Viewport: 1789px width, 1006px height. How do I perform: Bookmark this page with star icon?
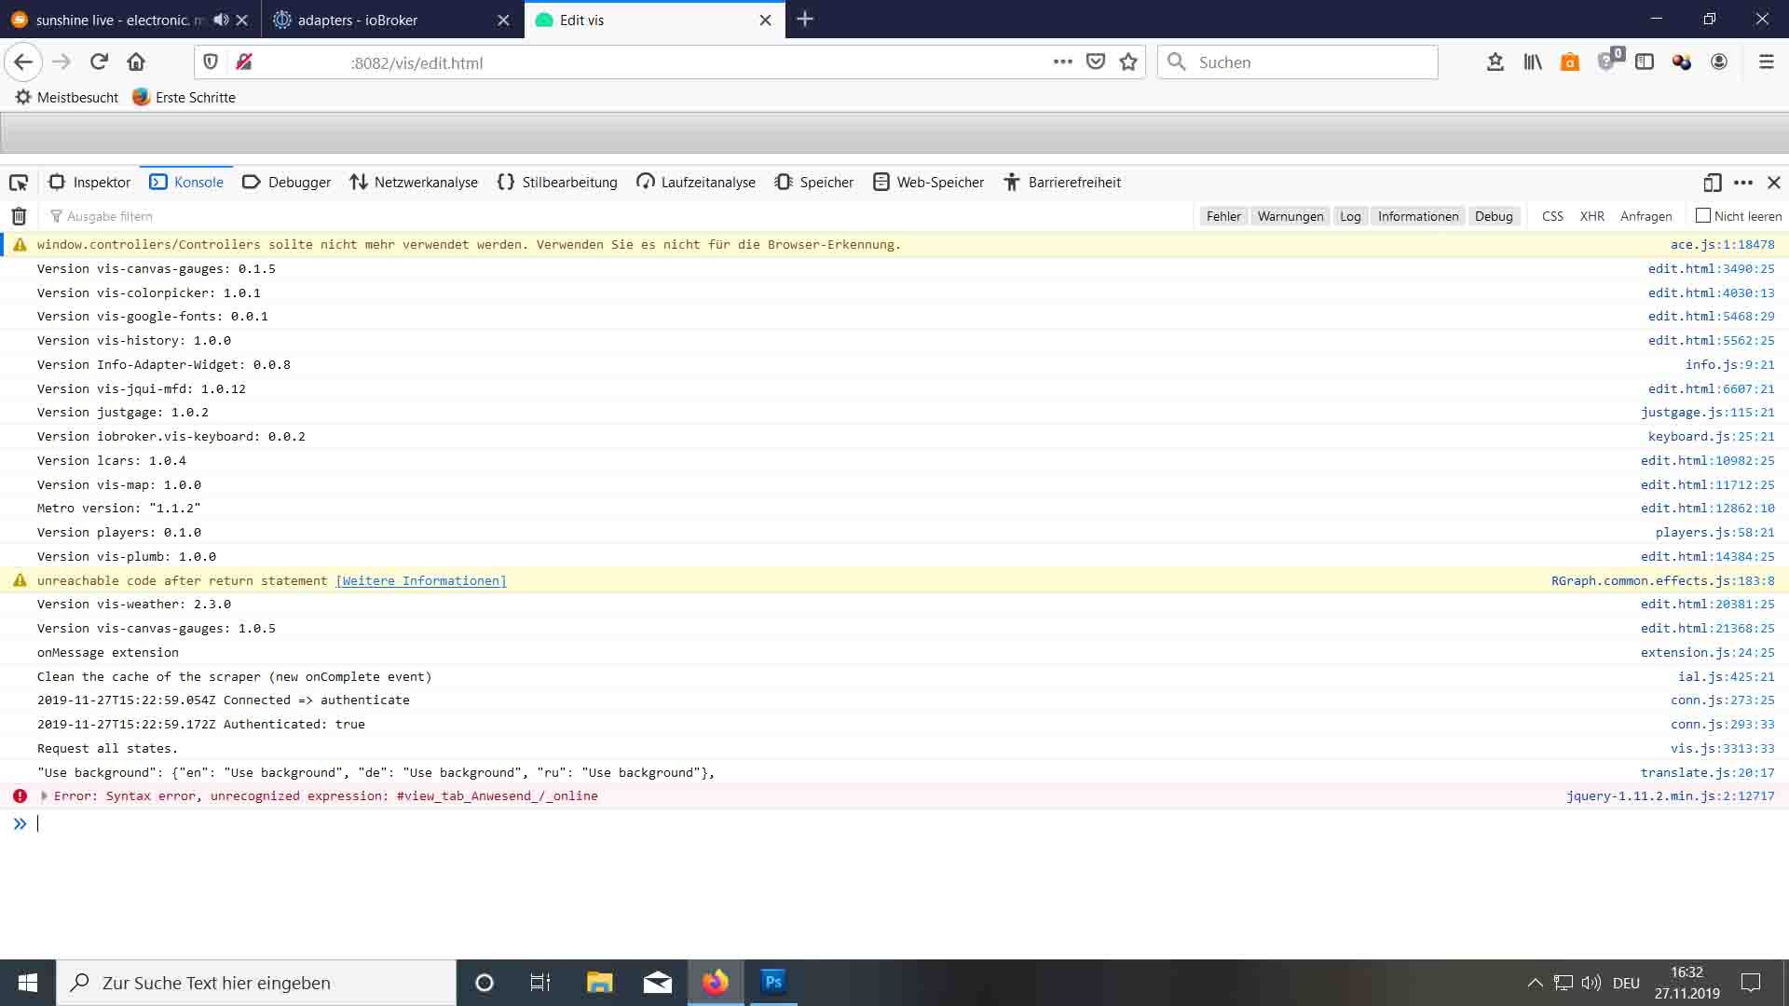(x=1128, y=62)
